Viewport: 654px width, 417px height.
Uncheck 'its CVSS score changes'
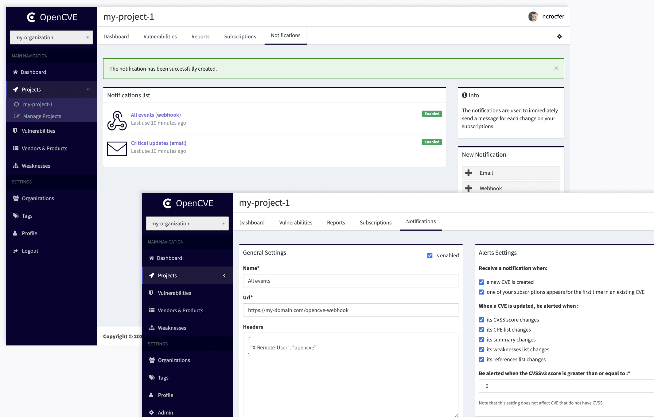481,320
